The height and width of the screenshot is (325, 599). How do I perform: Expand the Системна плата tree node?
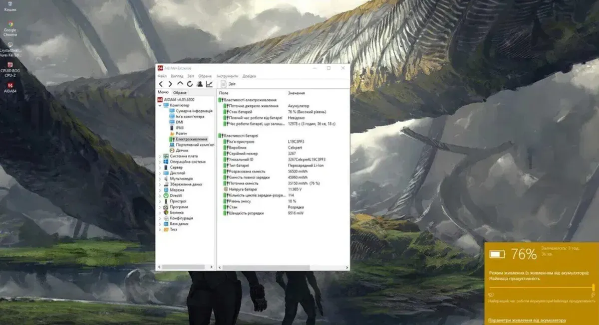point(160,156)
